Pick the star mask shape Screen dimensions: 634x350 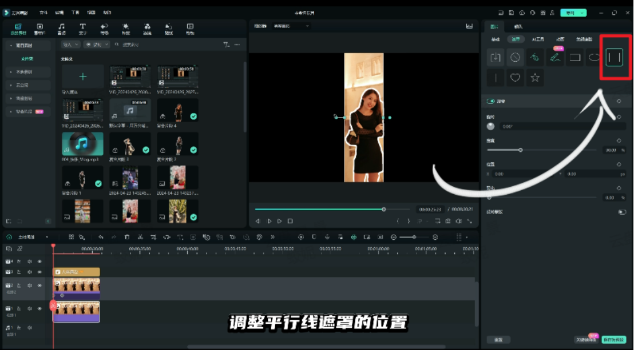[x=535, y=78]
